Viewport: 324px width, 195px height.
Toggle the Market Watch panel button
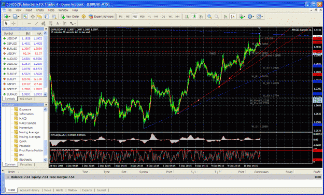click(x=25, y=17)
